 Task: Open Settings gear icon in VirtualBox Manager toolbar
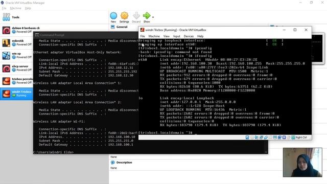tap(124, 16)
